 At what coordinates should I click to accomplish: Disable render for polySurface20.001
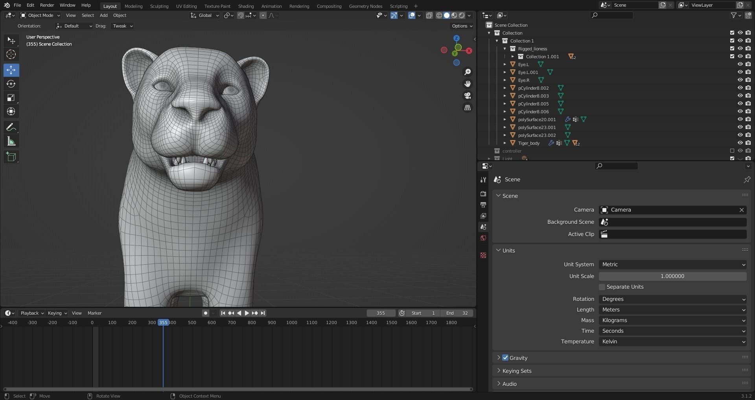(748, 120)
